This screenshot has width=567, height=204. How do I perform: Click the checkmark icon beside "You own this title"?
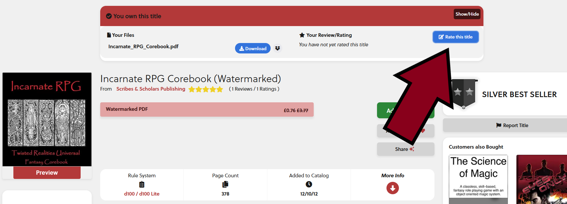coord(109,16)
